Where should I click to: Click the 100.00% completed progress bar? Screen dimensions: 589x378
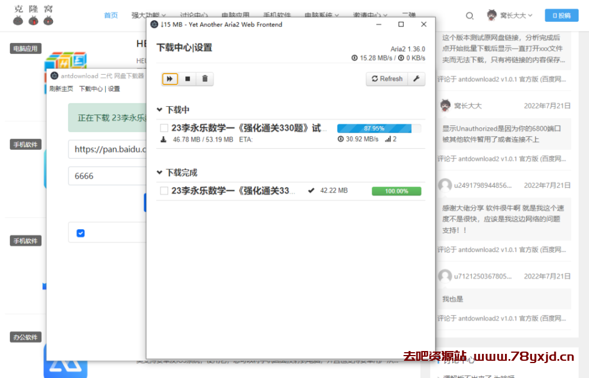coord(396,191)
